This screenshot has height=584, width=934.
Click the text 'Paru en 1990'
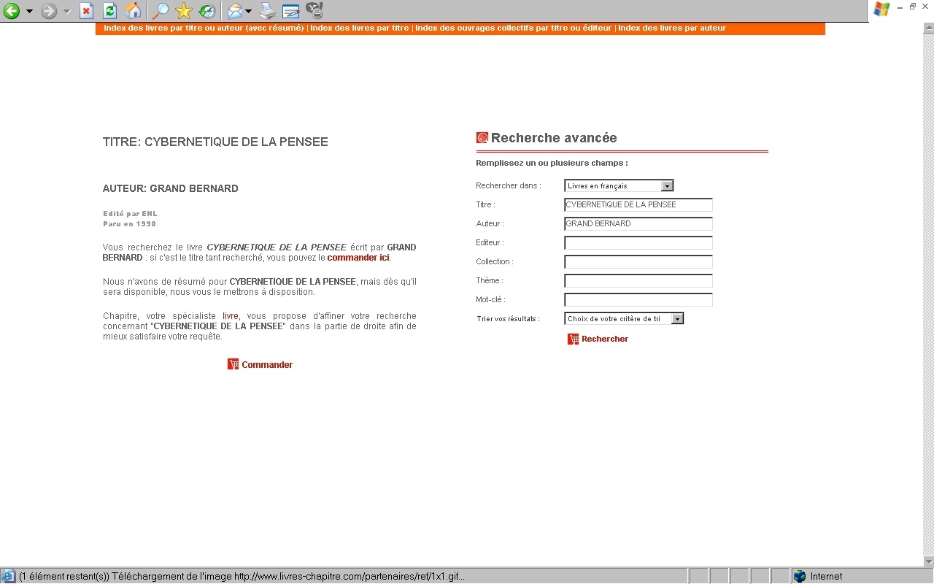[x=129, y=224]
